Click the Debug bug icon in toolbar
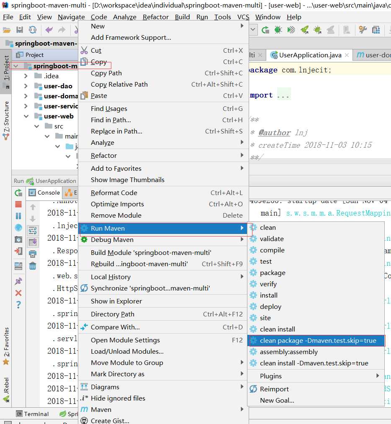The height and width of the screenshot is (424, 391). (x=278, y=30)
